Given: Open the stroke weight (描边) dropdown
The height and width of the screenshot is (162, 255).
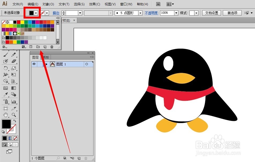Looking at the screenshot, I should [x=80, y=13].
